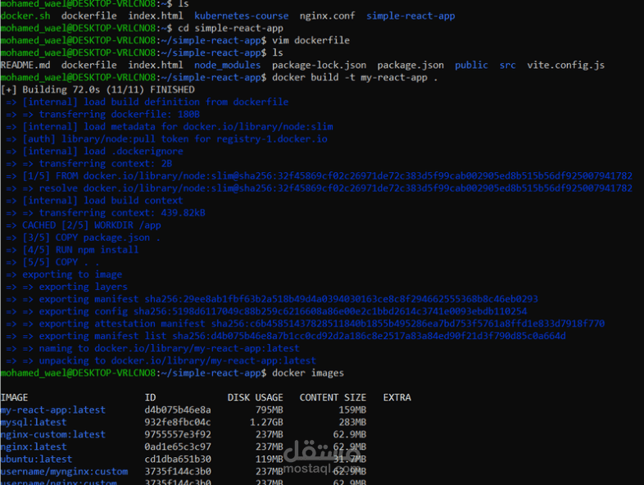Click 'vite.config.js' in the listing
The height and width of the screenshot is (485, 644).
565,66
